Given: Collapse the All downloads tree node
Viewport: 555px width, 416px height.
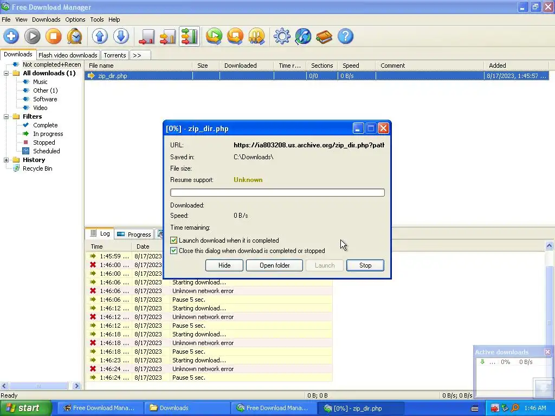Looking at the screenshot, I should tap(6, 73).
